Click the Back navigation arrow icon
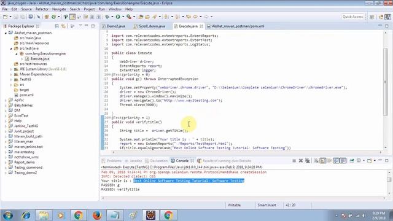 pos(195,17)
